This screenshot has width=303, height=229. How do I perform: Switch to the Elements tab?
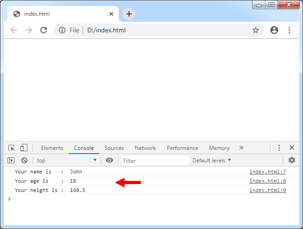pos(52,148)
